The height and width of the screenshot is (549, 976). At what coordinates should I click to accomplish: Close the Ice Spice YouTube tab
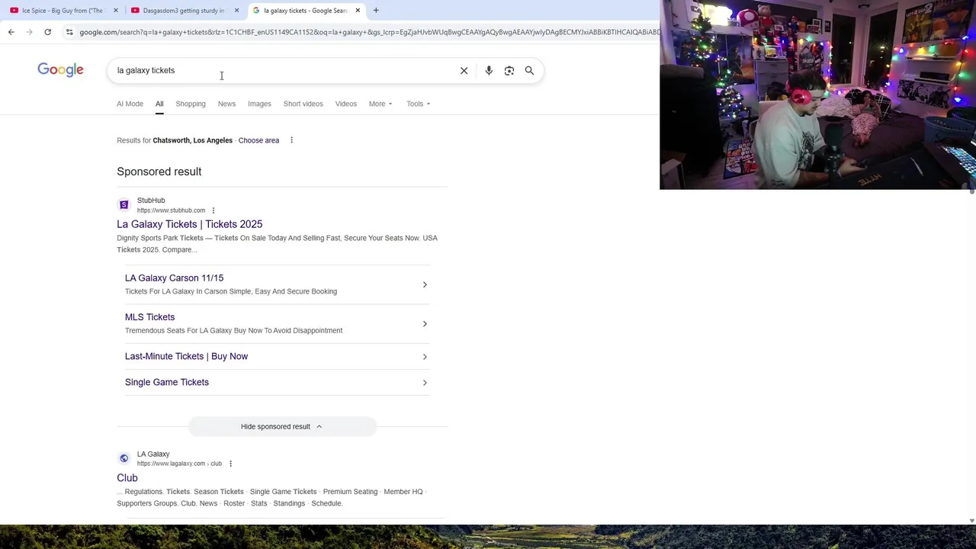116,11
